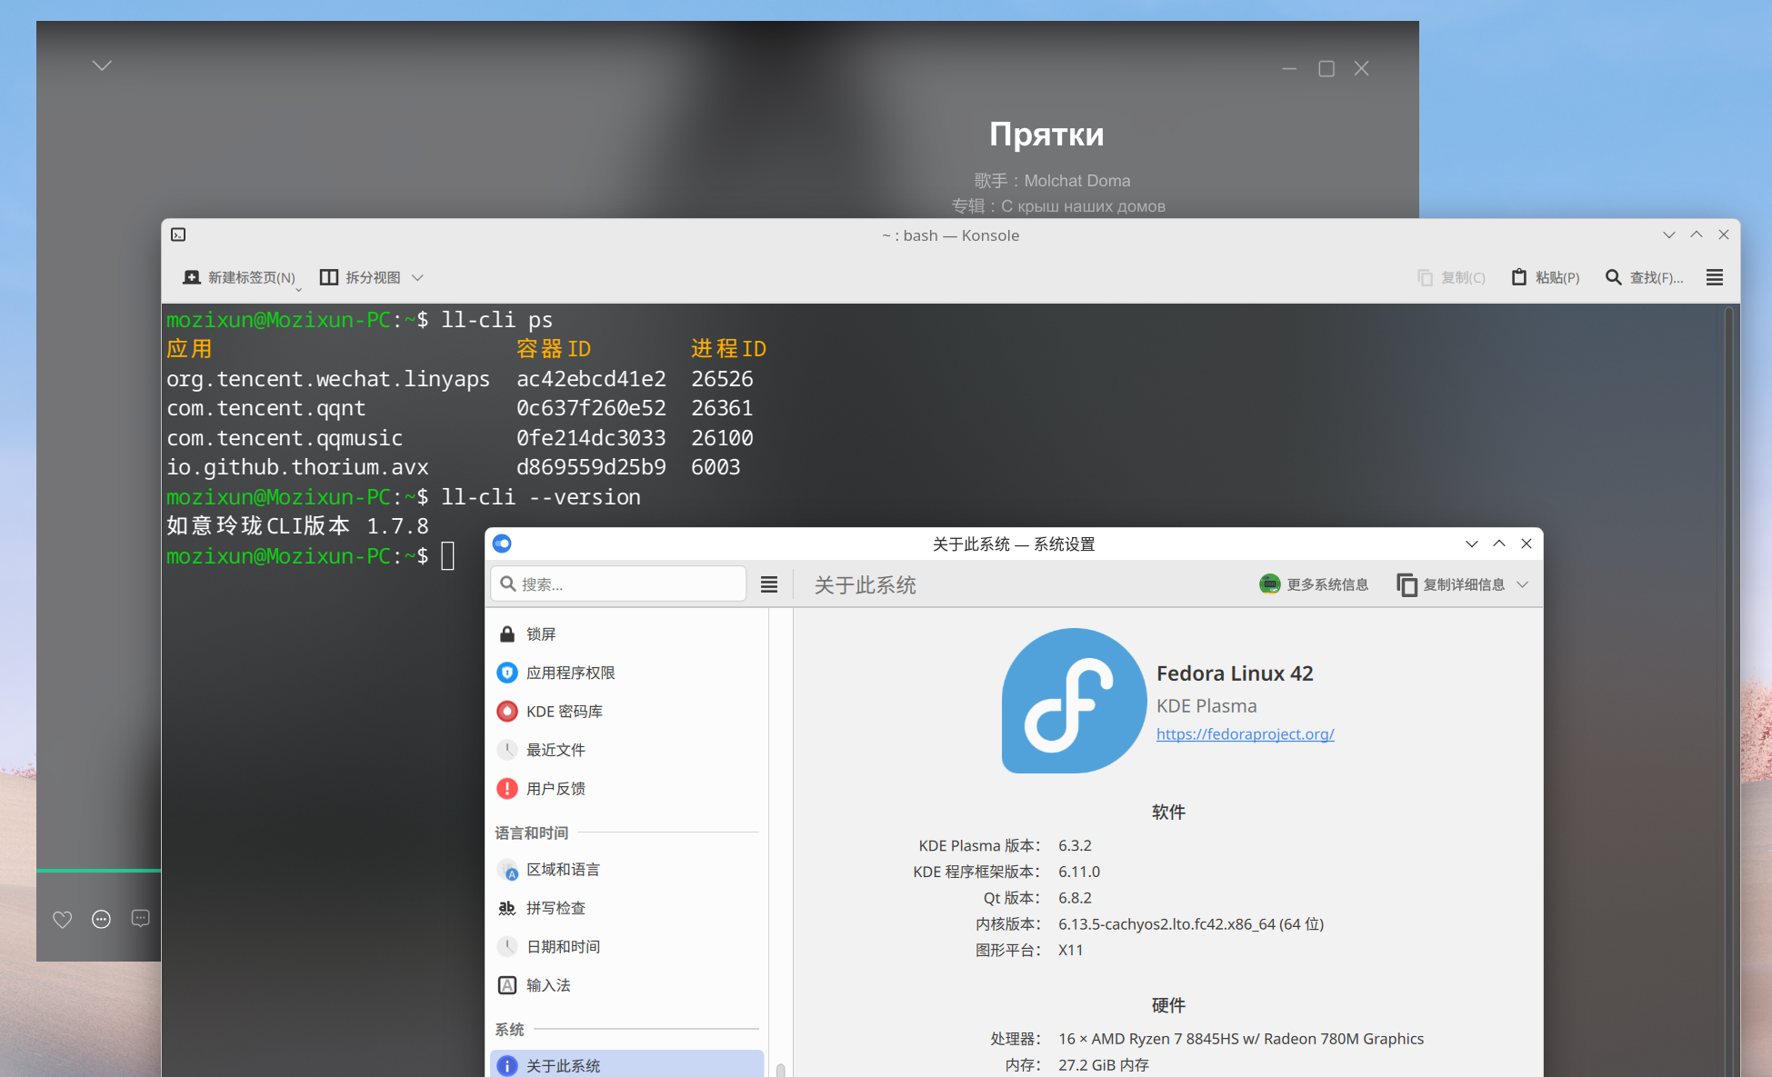
Task: Click the Paste icon in Konsole toolbar
Action: click(1518, 277)
